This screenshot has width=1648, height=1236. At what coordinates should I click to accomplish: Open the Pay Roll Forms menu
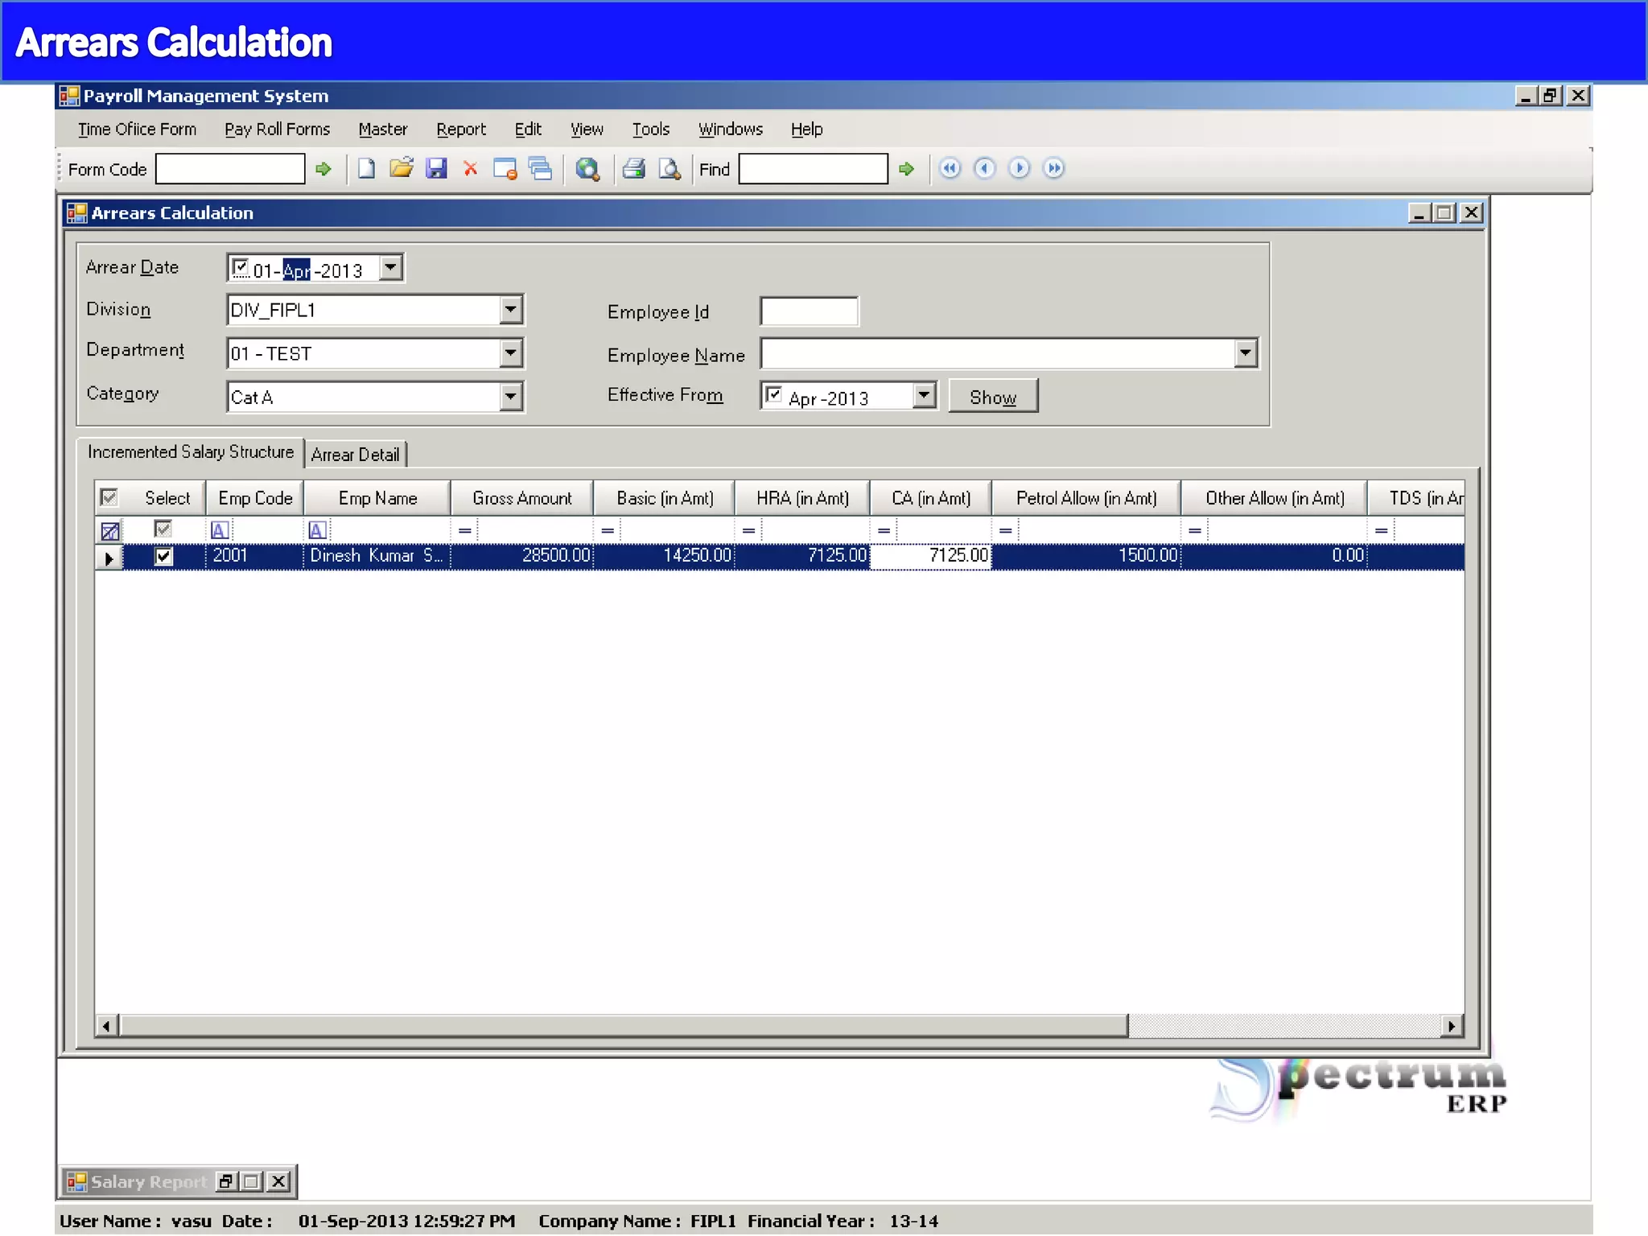pos(277,130)
